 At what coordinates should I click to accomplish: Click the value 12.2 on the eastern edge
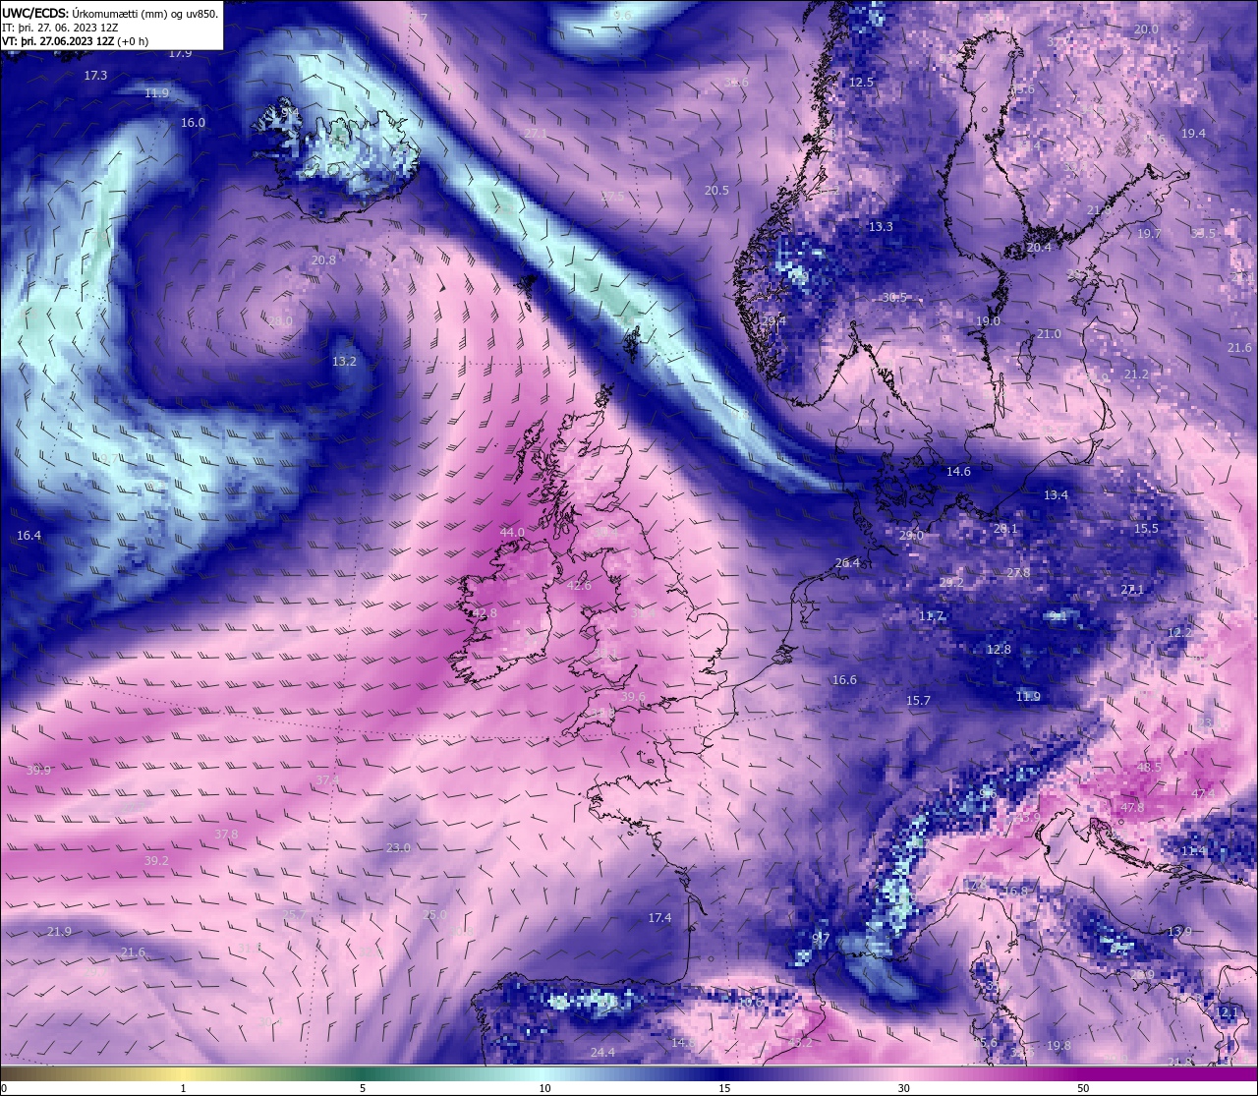[1179, 632]
